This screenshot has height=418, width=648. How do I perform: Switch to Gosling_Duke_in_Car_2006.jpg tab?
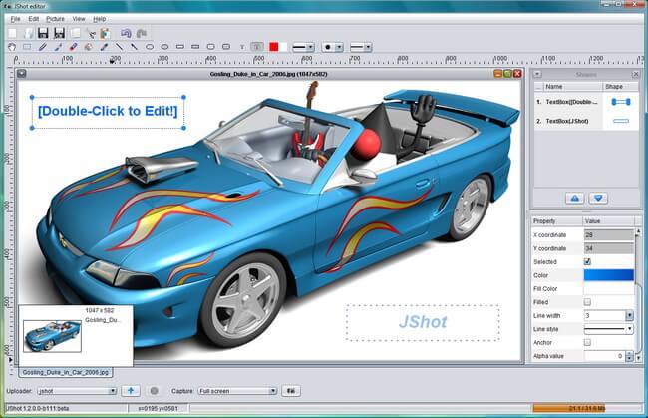[65, 372]
